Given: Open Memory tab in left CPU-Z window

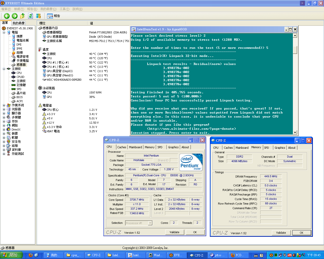Looking at the screenshot, I should click(150, 147).
